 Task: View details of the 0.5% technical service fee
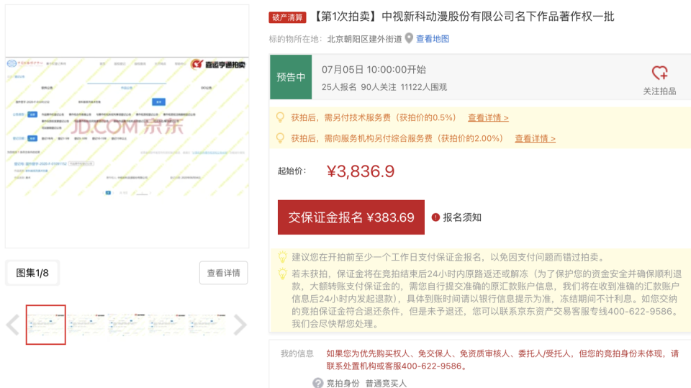point(488,118)
